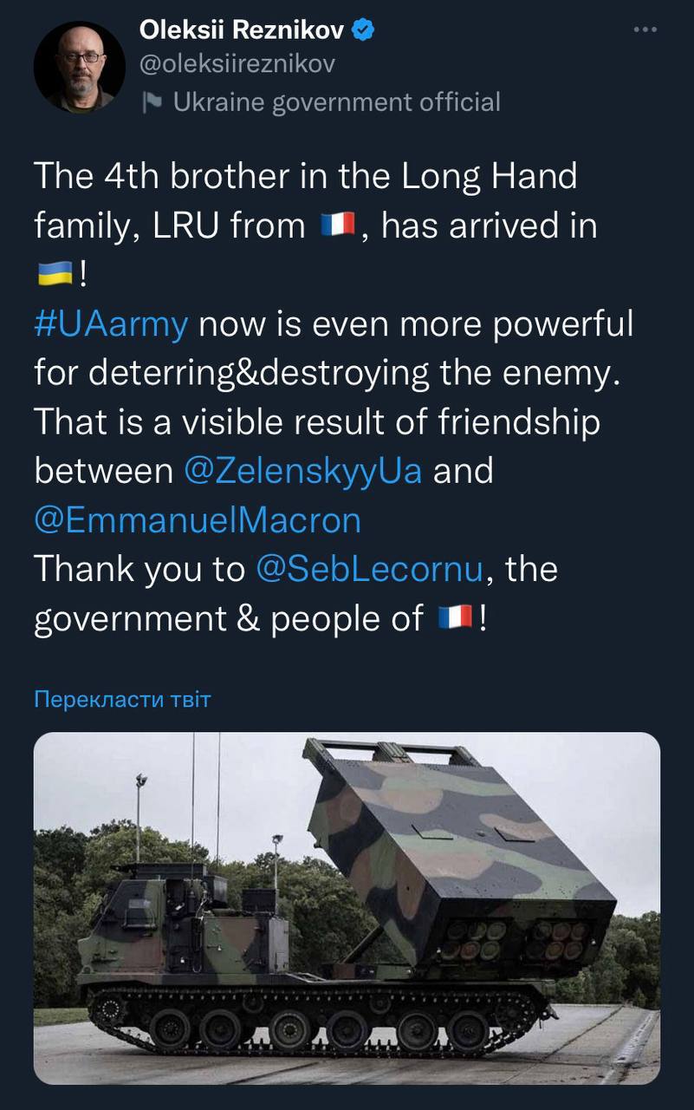Viewport: 694px width, 1110px height.
Task: Select the "Ukraine government official" label
Action: (336, 102)
